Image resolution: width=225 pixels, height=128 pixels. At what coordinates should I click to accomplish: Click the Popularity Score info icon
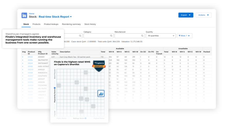pyautogui.click(x=55, y=88)
